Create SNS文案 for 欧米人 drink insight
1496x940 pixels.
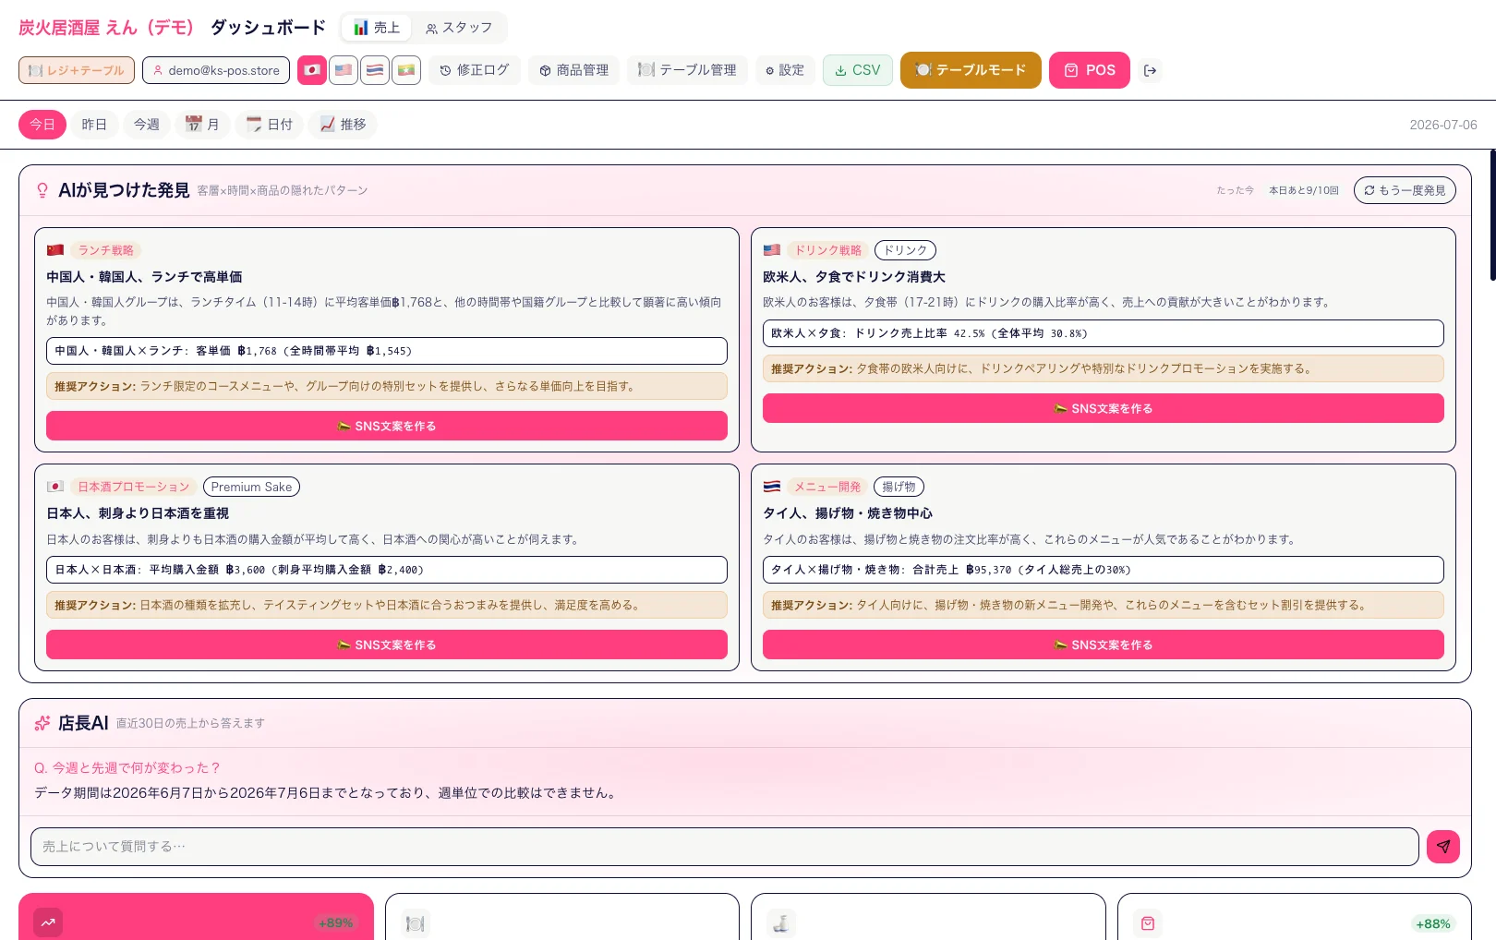[1104, 408]
